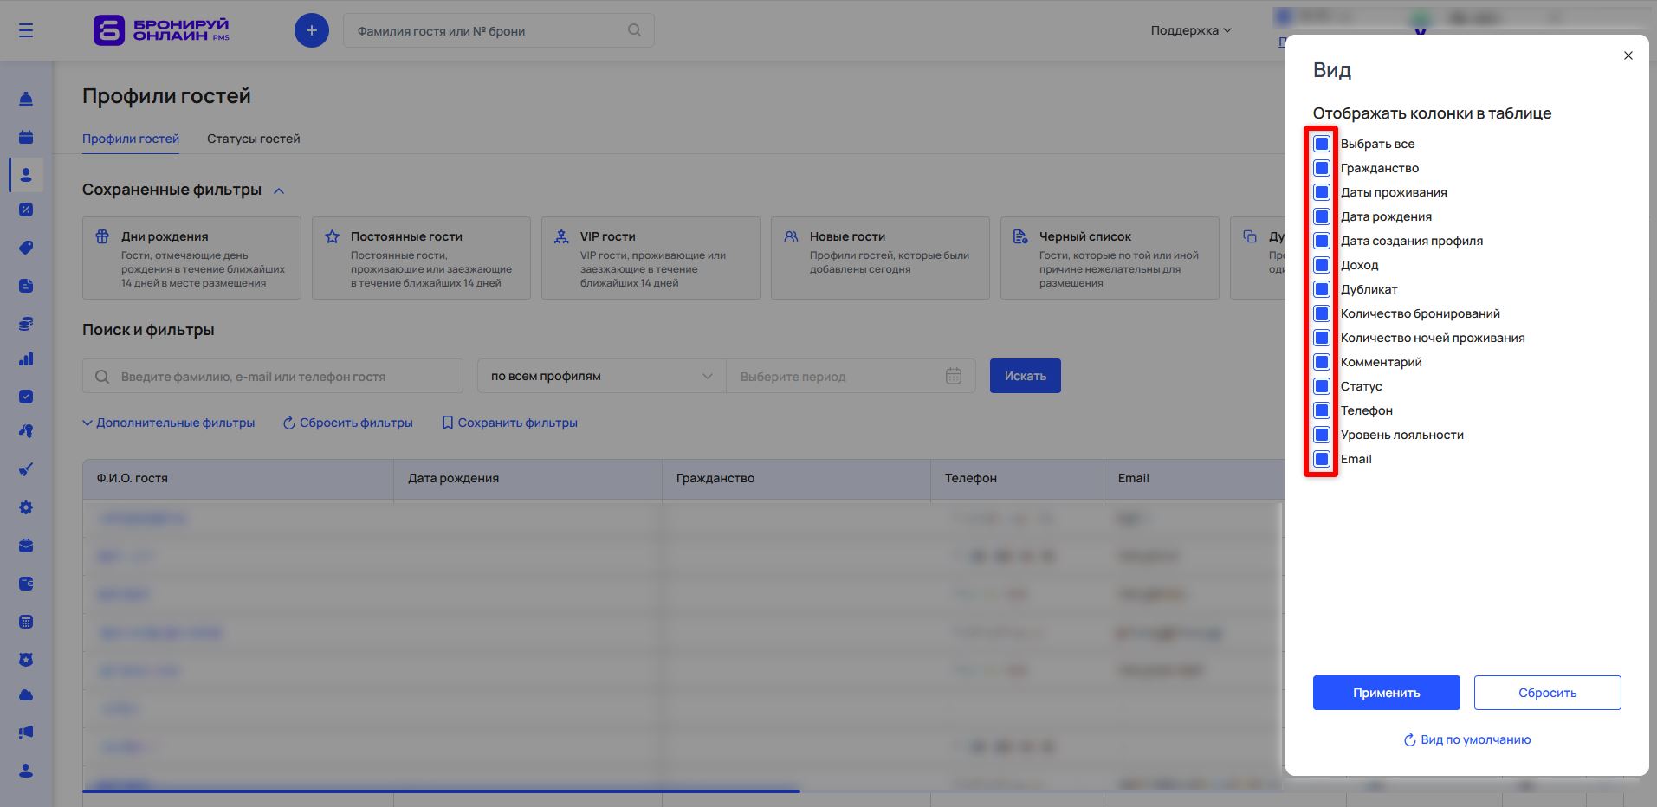This screenshot has width=1657, height=807.
Task: Click the Вид по умолчанию link
Action: tap(1467, 739)
